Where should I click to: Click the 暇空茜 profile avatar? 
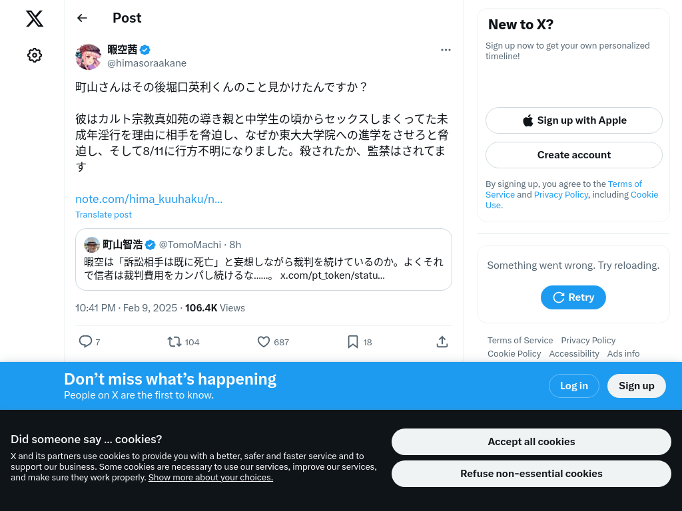(x=89, y=57)
